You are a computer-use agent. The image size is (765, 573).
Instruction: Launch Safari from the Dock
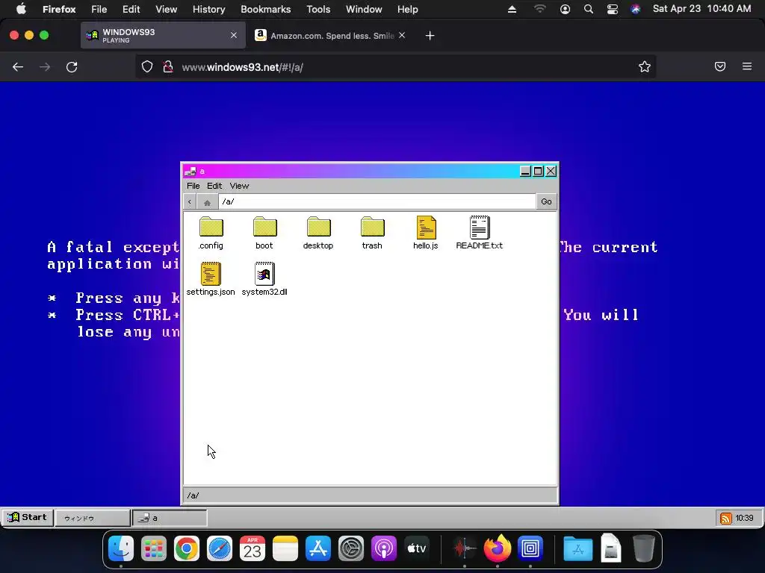coord(220,548)
